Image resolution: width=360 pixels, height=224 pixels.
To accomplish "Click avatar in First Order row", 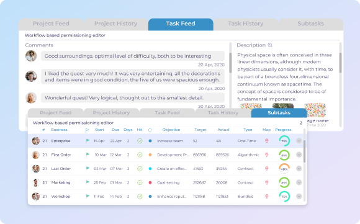I will (35, 155).
